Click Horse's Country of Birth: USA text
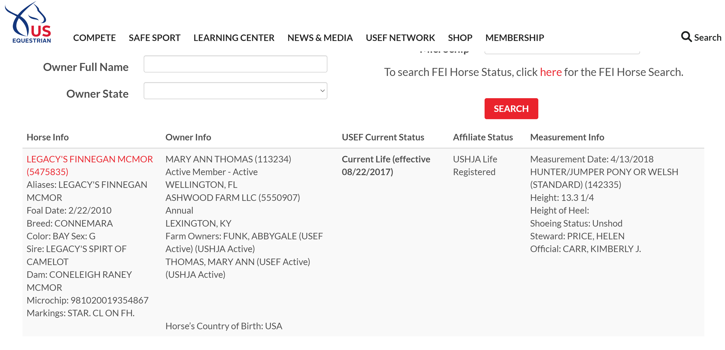 [x=223, y=326]
